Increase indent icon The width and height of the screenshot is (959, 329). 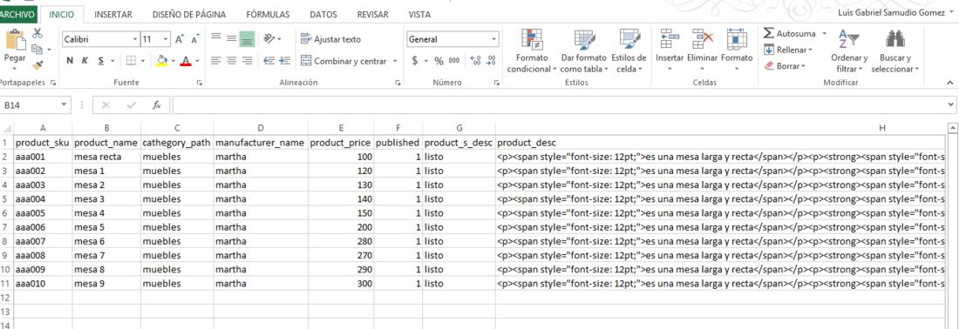tap(284, 60)
